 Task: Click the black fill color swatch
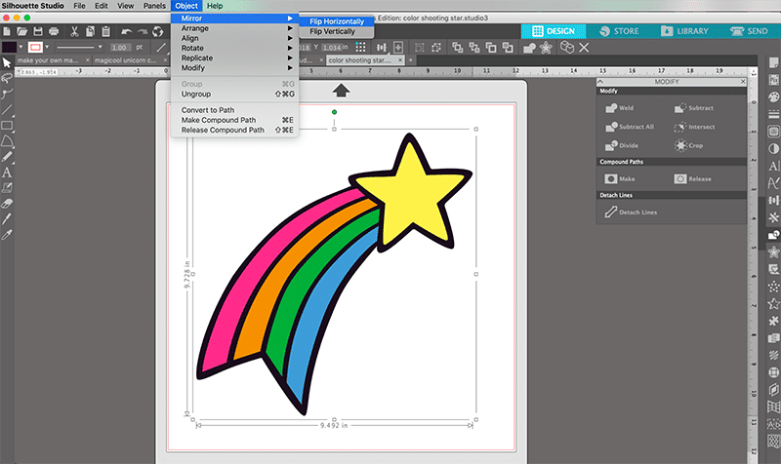coord(10,47)
